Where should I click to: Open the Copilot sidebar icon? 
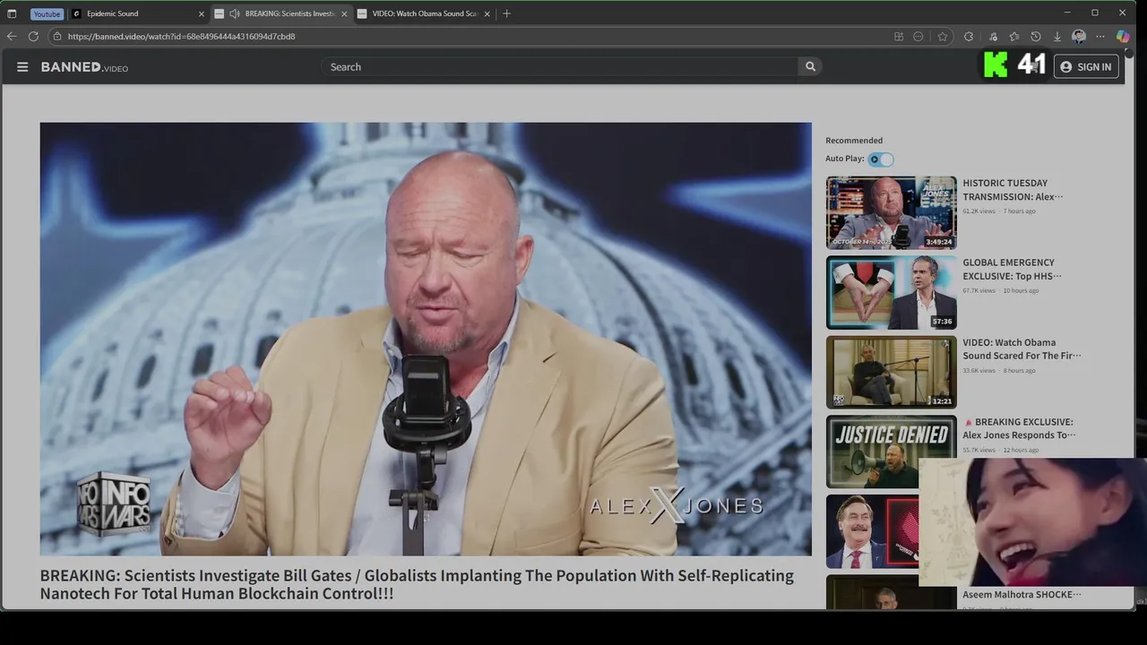click(x=1123, y=37)
